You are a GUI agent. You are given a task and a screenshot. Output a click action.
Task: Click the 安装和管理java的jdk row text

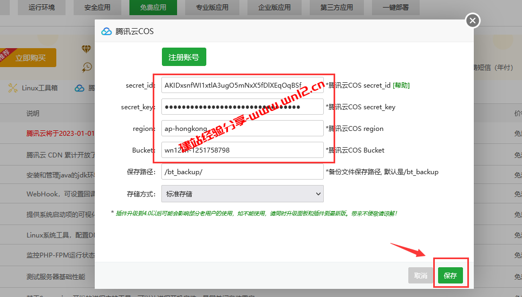pyautogui.click(x=61, y=175)
